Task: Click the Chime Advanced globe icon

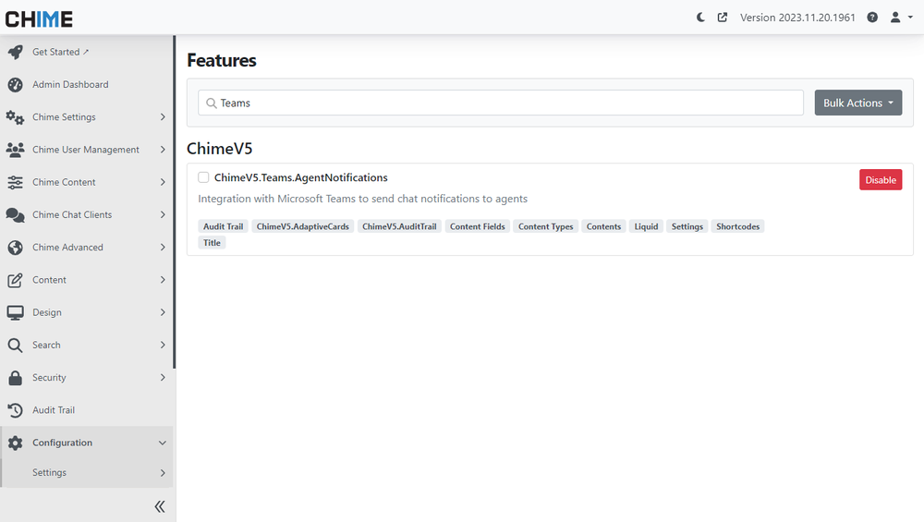Action: [x=16, y=248]
